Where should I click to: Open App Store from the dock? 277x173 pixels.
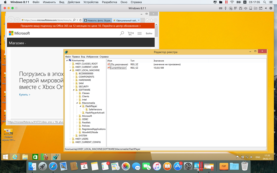(177, 166)
